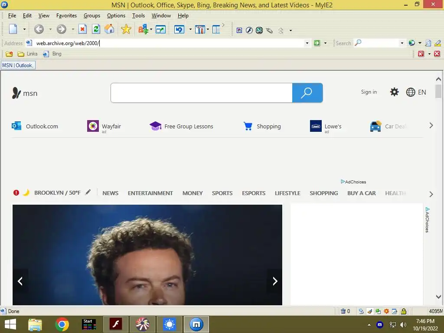444x333 pixels.
Task: Click the orange gear icon in status bar
Action: [386, 311]
